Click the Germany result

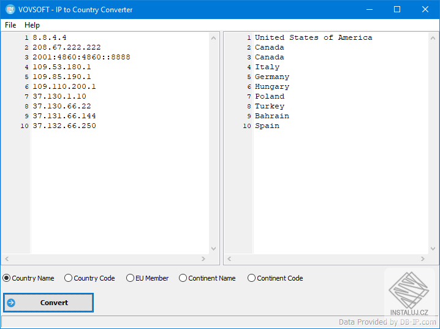(272, 77)
